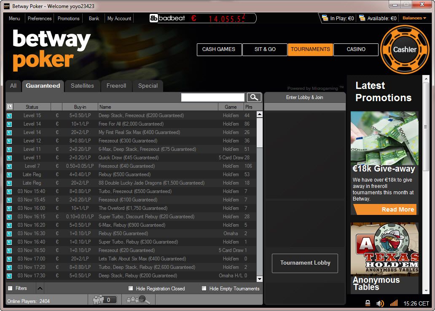Switch to the Special tab
The height and width of the screenshot is (311, 435).
(x=148, y=86)
